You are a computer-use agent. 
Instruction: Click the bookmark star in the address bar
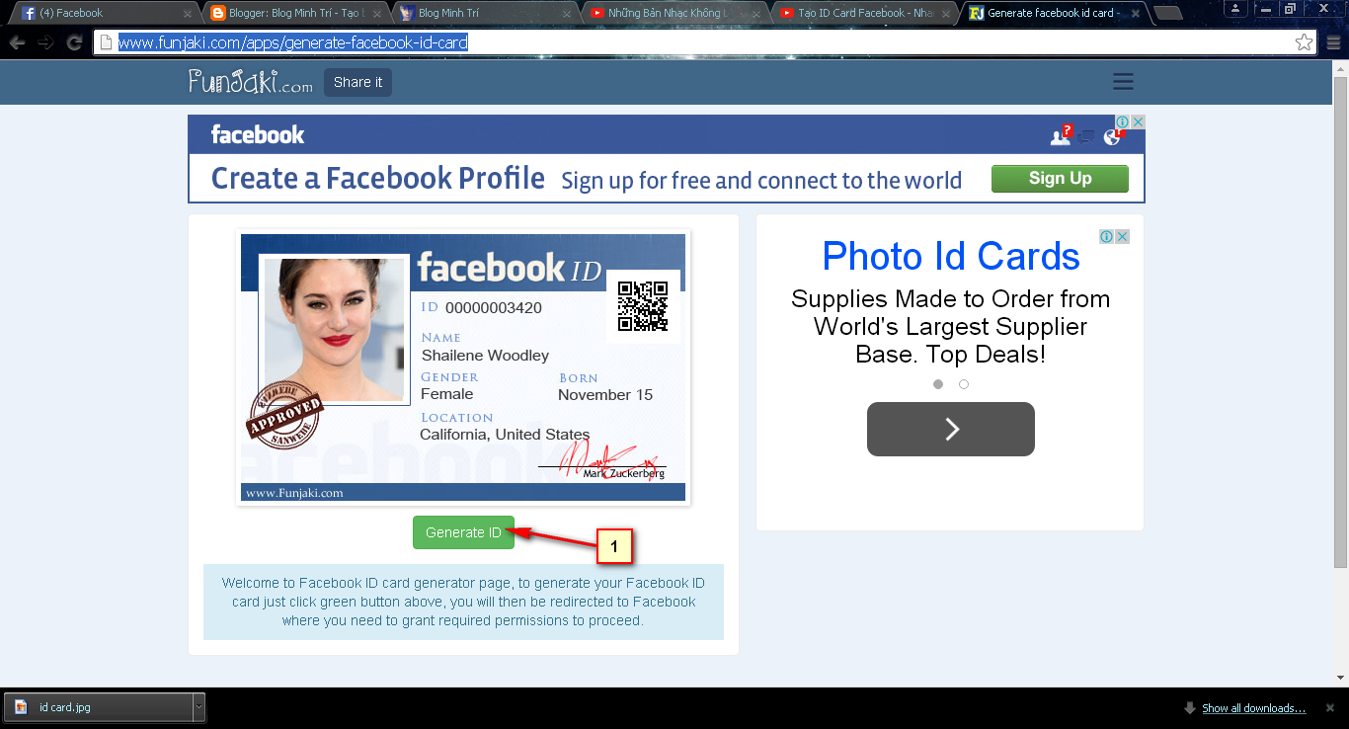pos(1306,41)
